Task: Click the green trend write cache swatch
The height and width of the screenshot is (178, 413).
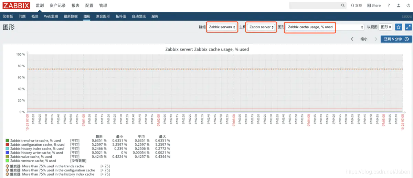Action: click(7, 141)
